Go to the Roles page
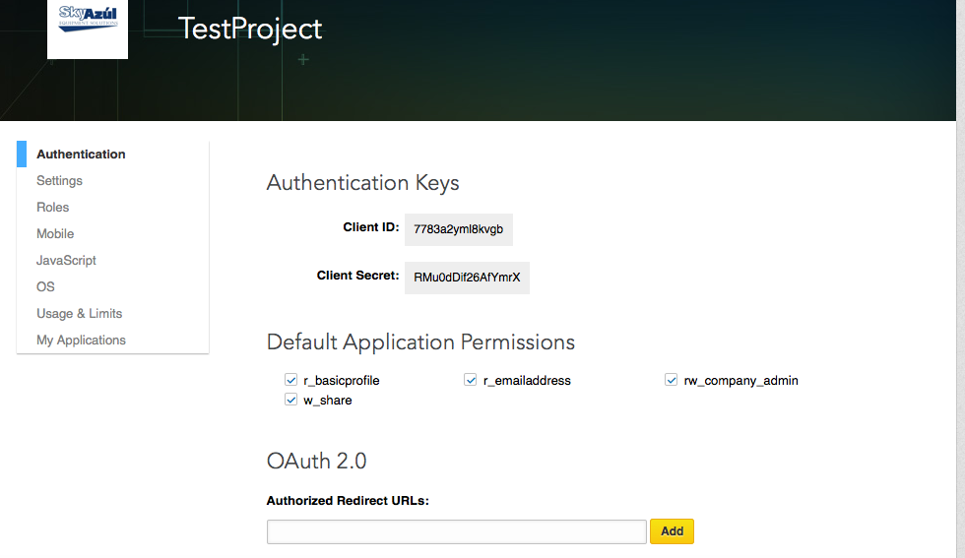This screenshot has height=558, width=965. coord(53,208)
